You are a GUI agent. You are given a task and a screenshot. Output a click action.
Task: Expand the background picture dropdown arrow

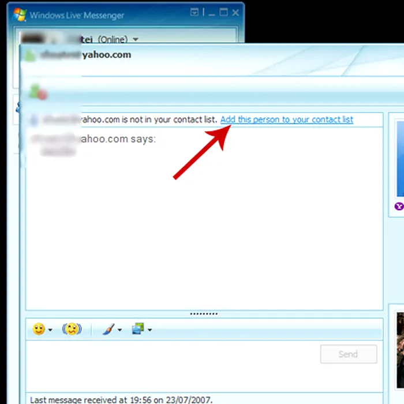click(149, 330)
